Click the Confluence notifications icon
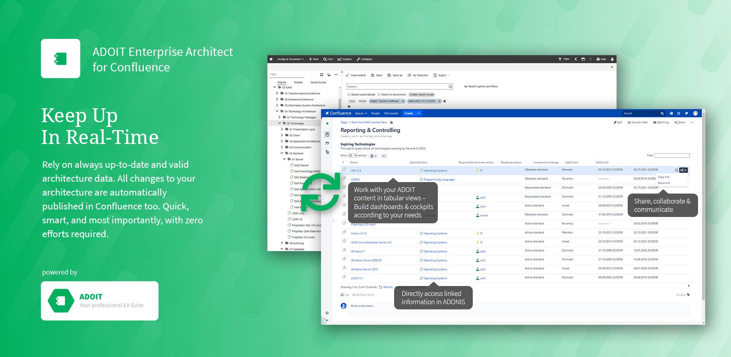 click(x=686, y=113)
